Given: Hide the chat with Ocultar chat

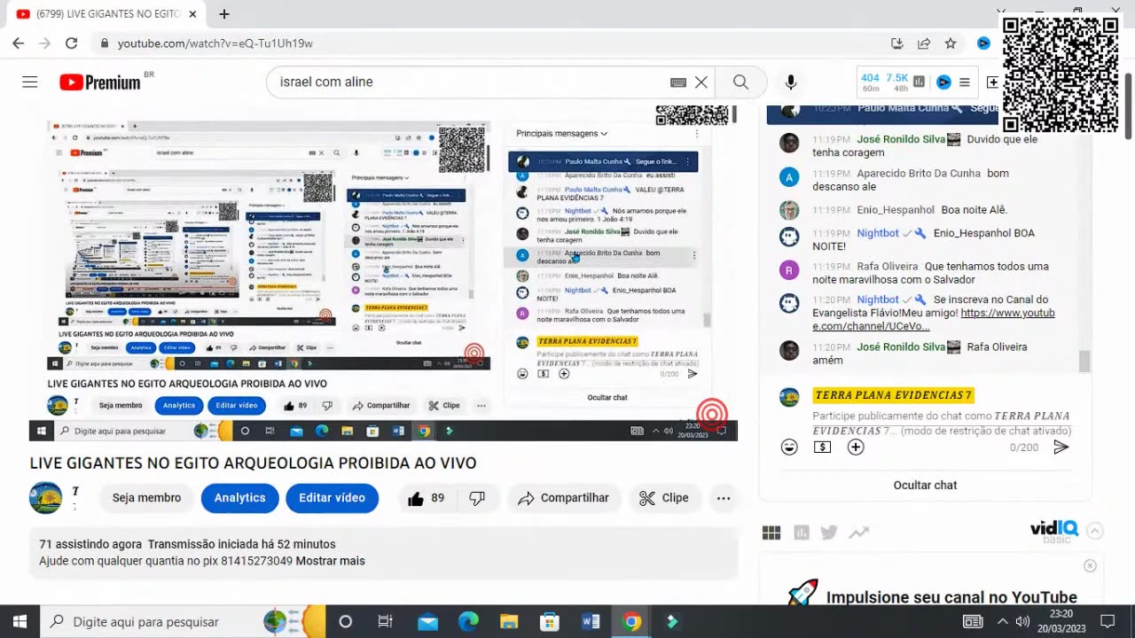Looking at the screenshot, I should pyautogui.click(x=925, y=485).
